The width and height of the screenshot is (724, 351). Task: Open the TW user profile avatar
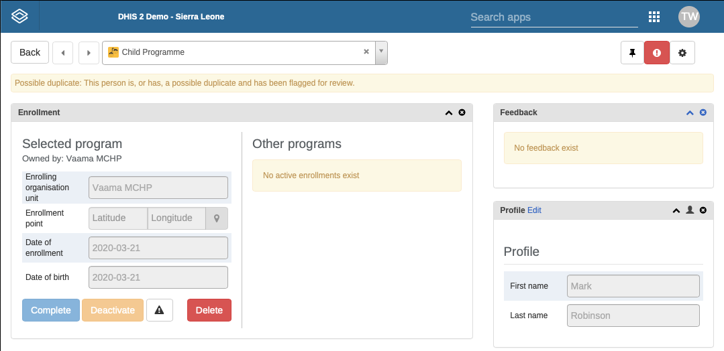(x=689, y=17)
